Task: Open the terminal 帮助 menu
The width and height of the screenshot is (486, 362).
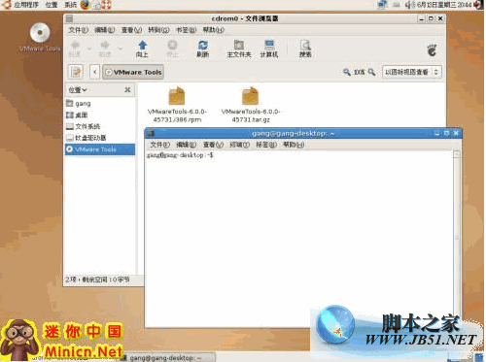Action: tap(294, 145)
